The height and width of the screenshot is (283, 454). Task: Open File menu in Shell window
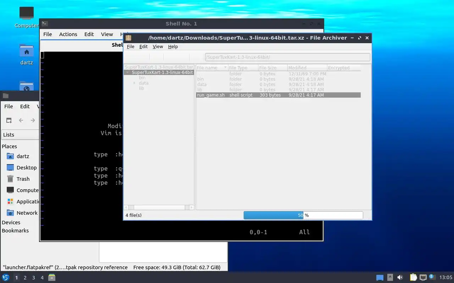tap(48, 34)
